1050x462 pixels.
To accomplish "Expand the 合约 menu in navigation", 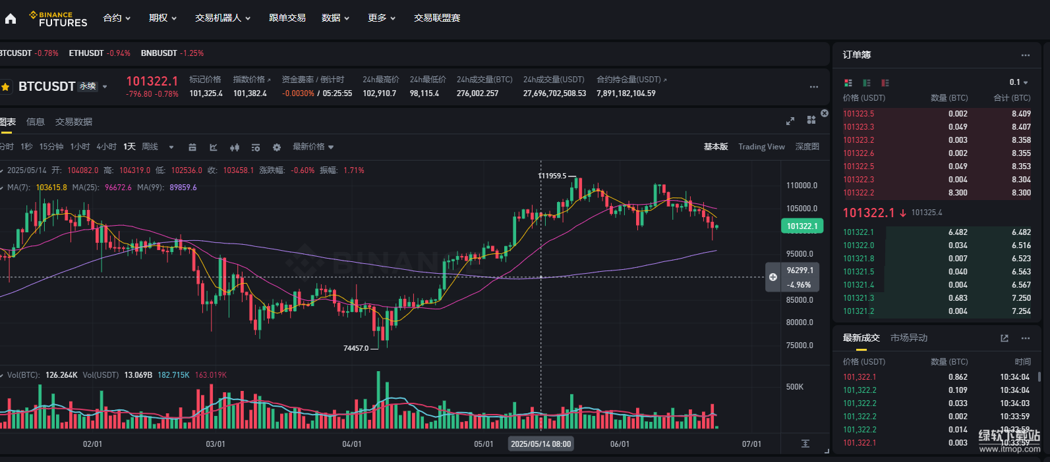I will pyautogui.click(x=117, y=18).
